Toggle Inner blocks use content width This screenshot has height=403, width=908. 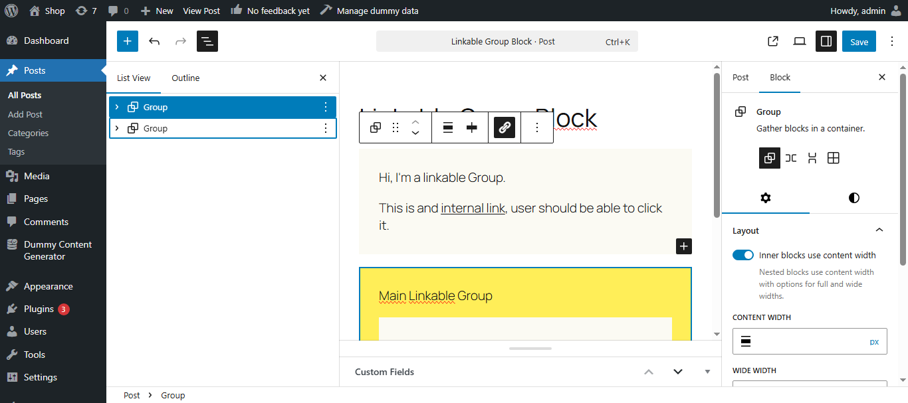point(743,255)
